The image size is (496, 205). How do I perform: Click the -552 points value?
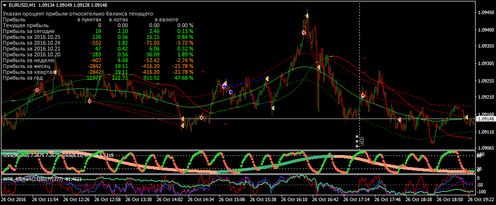95,43
